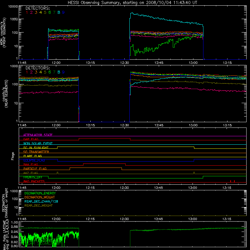250x250 pixels.
Task: Select red detector '1' in front segments legend
Action: pyautogui.click(x=27, y=12)
